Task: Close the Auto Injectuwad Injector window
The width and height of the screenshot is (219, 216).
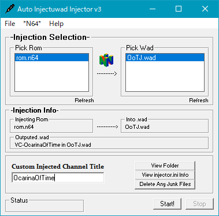Action: pyautogui.click(x=205, y=9)
